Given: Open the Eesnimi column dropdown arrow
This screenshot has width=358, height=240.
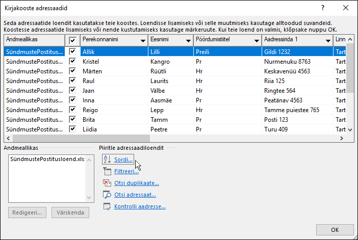Looking at the screenshot, I should coord(188,41).
